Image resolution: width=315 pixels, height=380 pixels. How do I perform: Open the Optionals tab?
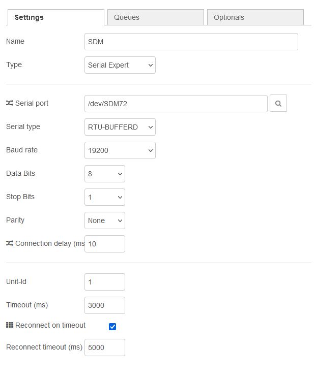pos(255,17)
